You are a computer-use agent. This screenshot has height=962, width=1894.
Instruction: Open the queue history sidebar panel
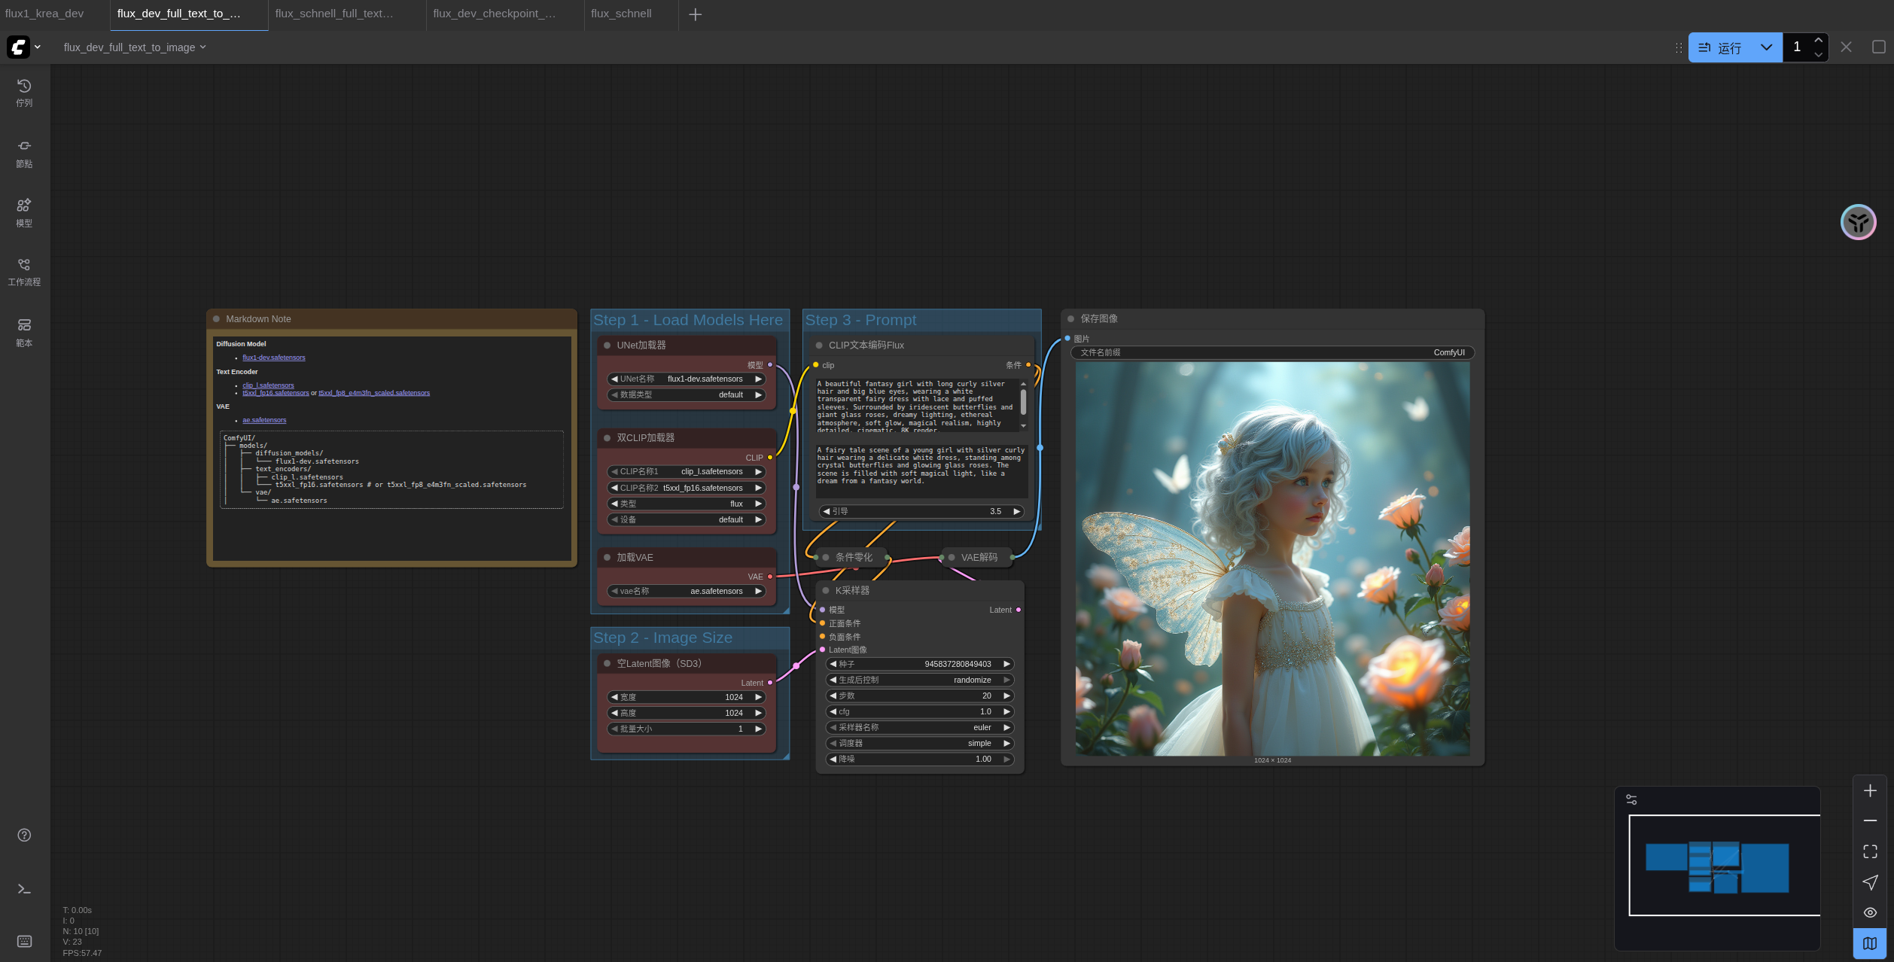[24, 93]
